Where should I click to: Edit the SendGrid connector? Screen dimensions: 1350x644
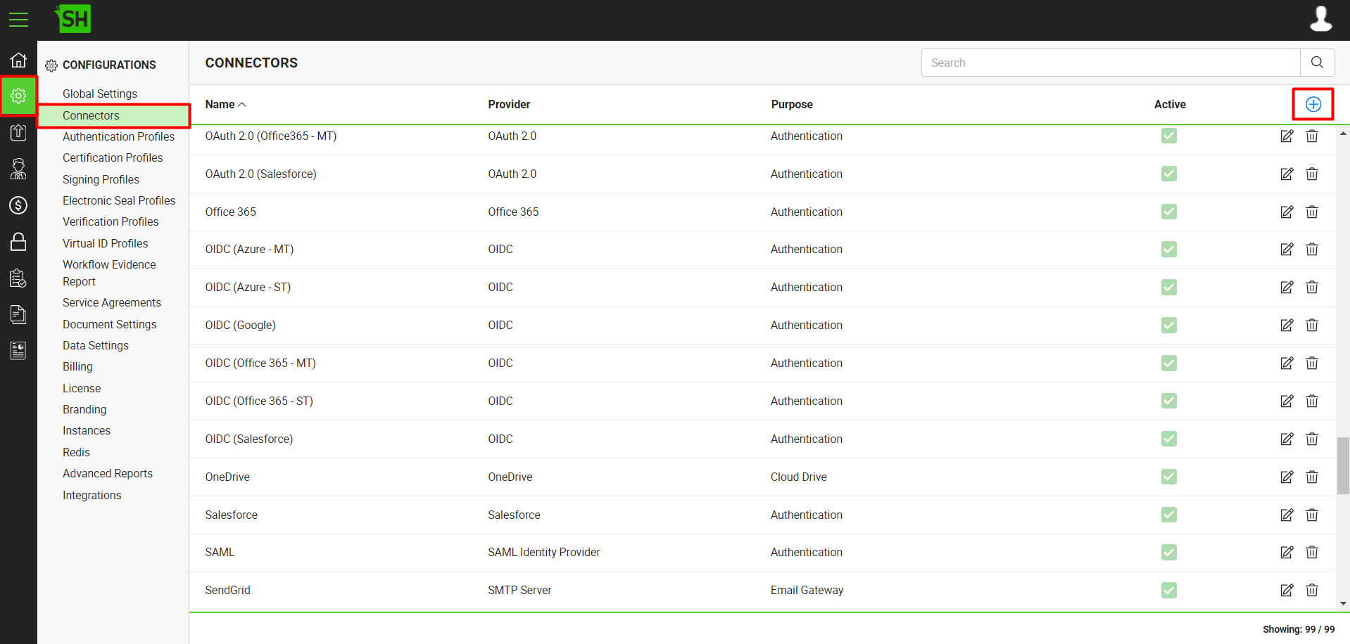(1287, 590)
